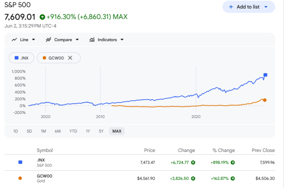Click the 2000 axis label on chart
Viewport: 284px width, 188px height.
click(46, 117)
